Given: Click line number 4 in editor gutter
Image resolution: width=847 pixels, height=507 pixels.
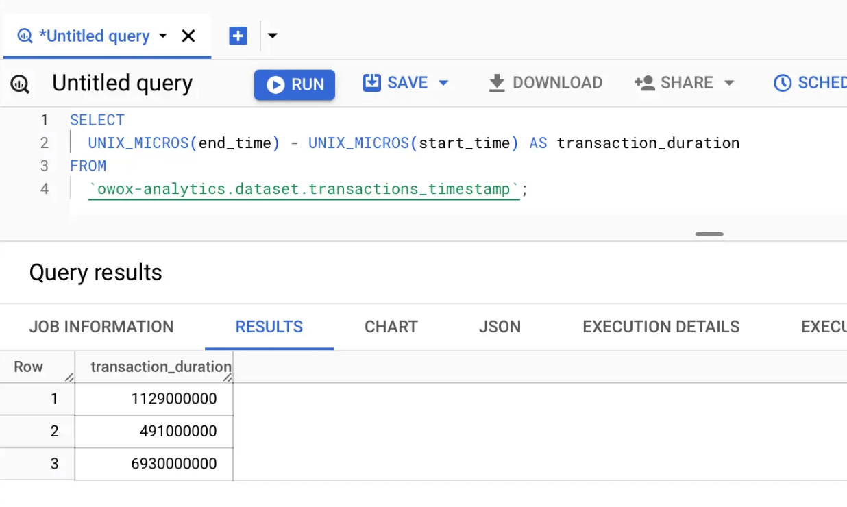Looking at the screenshot, I should click(45, 189).
